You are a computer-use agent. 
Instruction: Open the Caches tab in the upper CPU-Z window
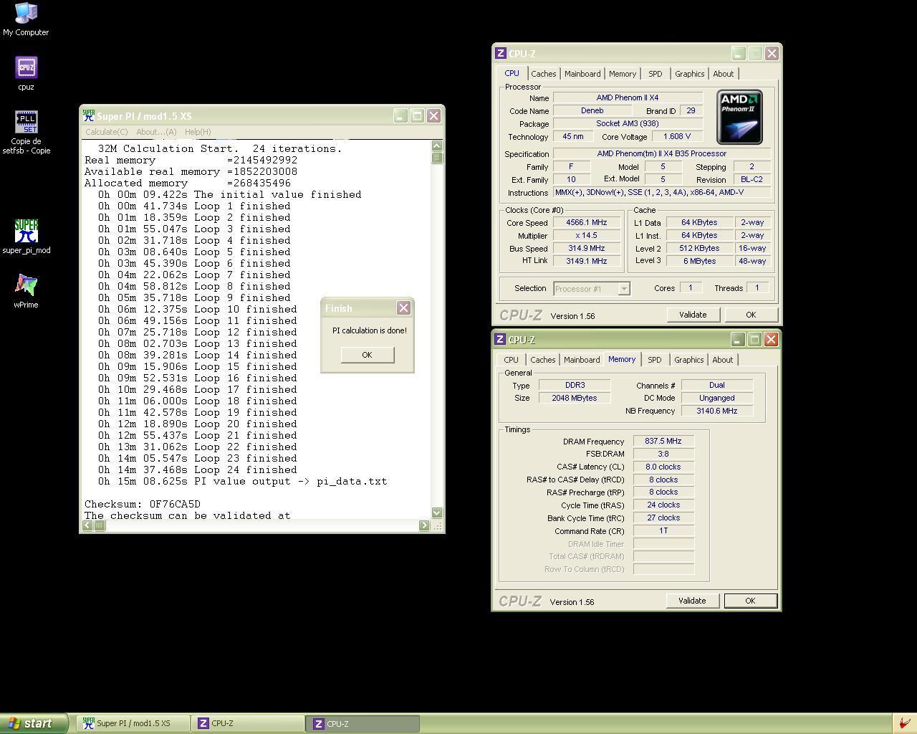coord(543,74)
